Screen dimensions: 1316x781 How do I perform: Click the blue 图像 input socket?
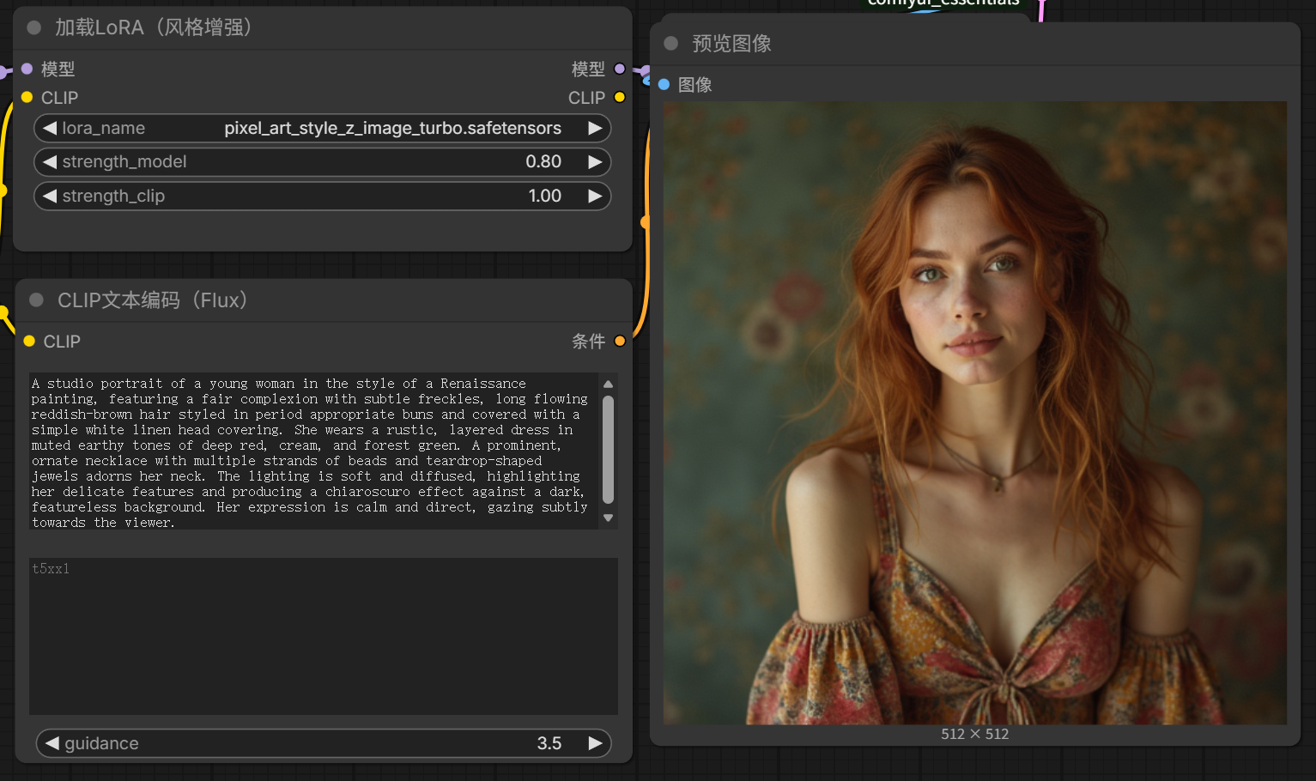(664, 84)
